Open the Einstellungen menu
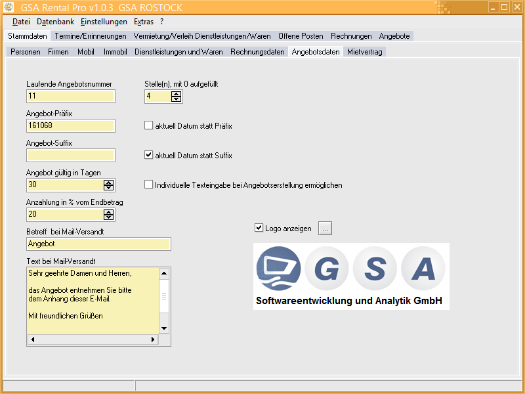Screen dimensions: 525x394 (x=104, y=22)
